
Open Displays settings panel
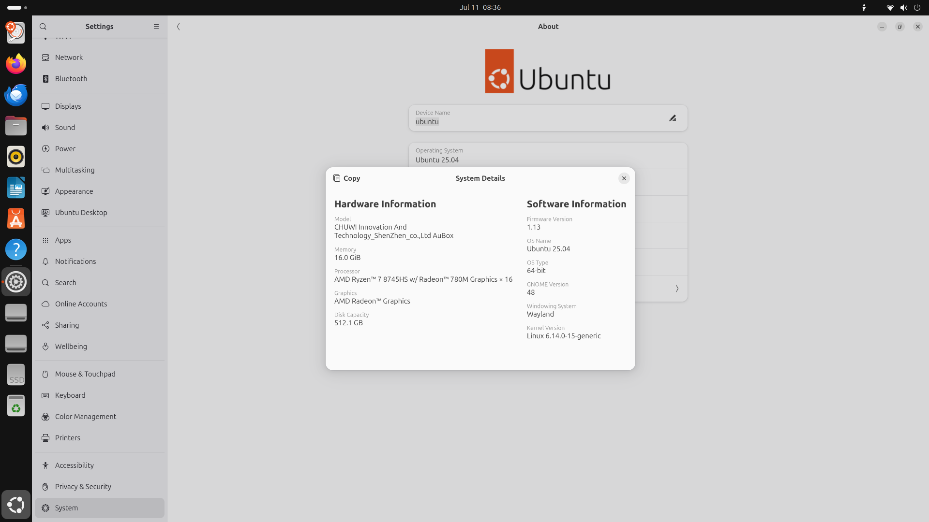tap(100, 106)
